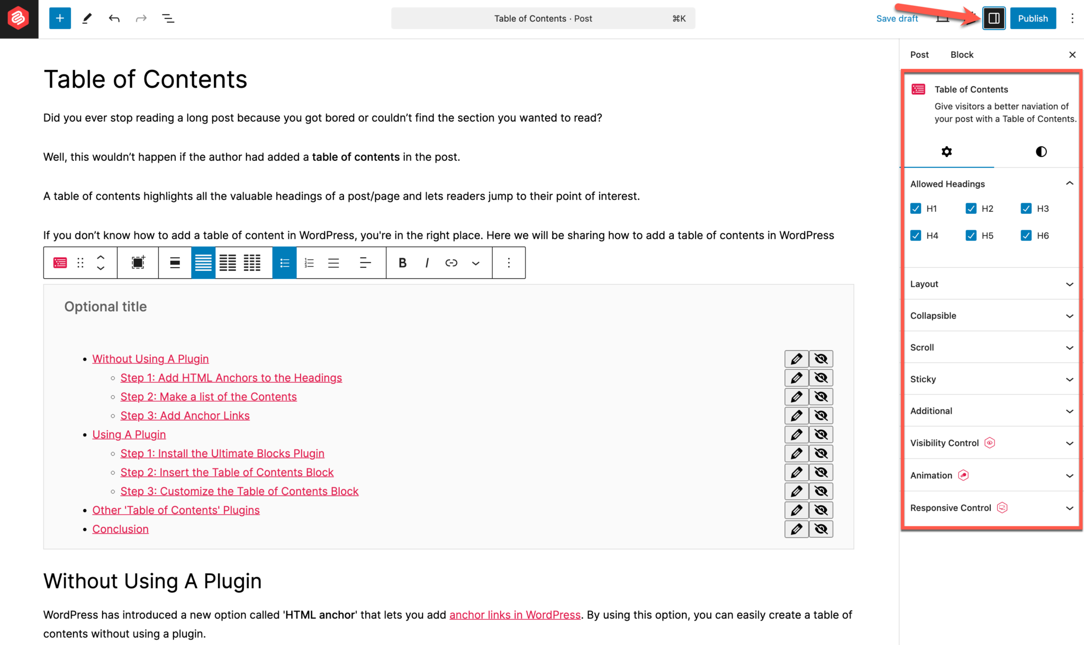
Task: Switch to numbered list style icon
Action: coord(309,262)
